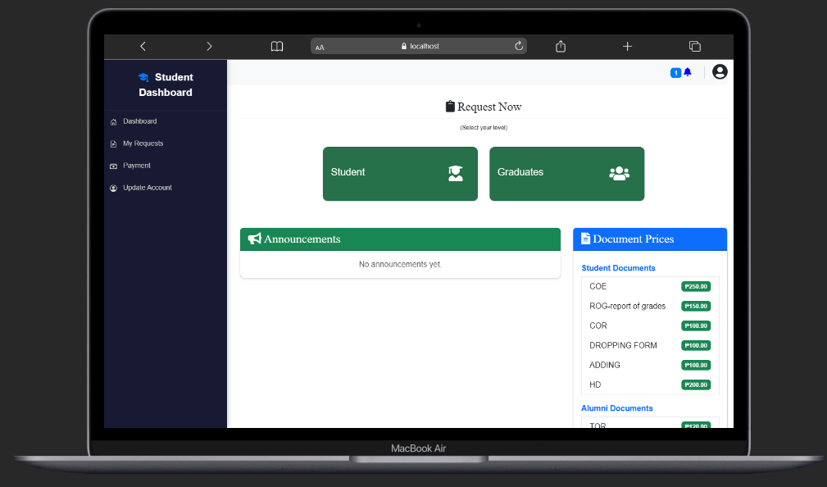Show the Safari tab overview icon
This screenshot has height=487, width=827.
click(x=694, y=47)
